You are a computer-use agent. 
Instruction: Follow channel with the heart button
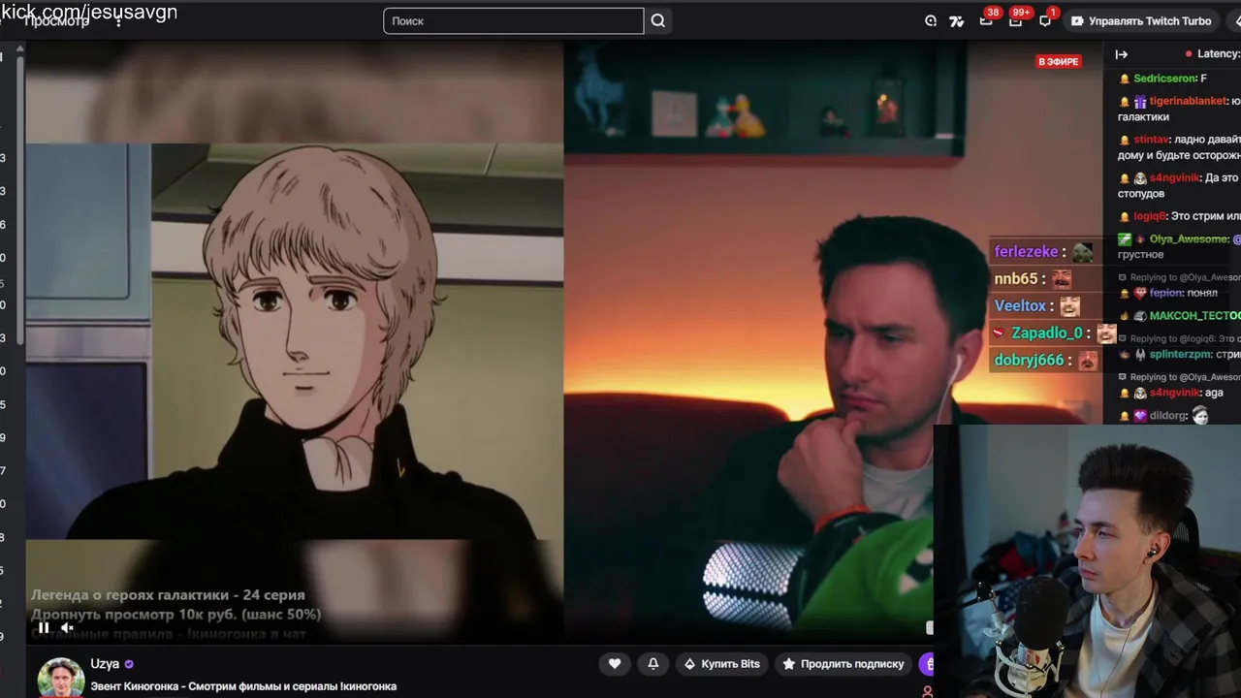[x=615, y=664]
